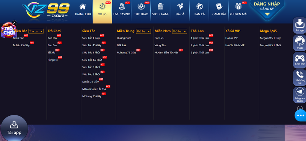Close the floating Trò Chơi banner
This screenshot has height=141, width=306.
(14, 23)
